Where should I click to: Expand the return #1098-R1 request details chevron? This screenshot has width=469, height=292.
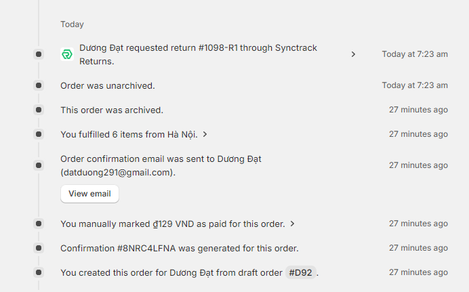click(x=353, y=54)
